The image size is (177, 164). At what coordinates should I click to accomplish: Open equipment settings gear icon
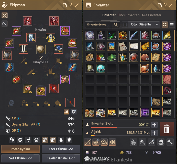tap(74, 112)
